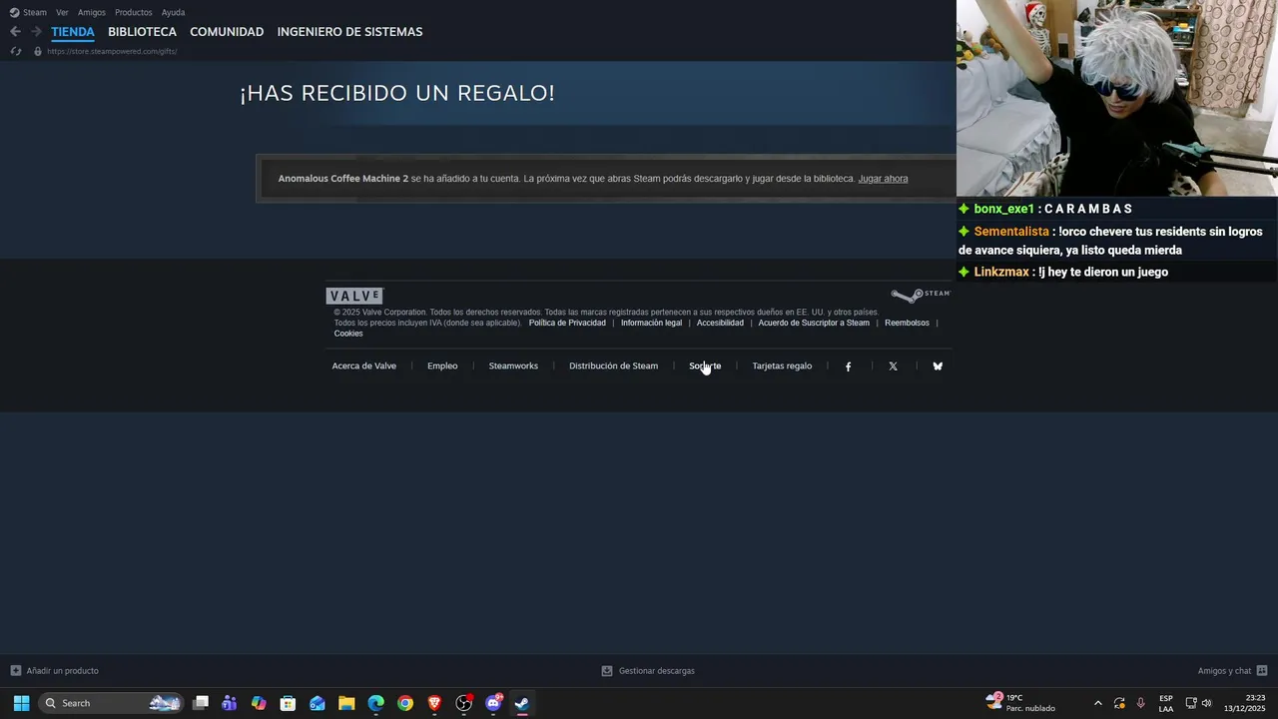Screen dimensions: 1278x719
Task: Click Amigos y chat label
Action: (x=1224, y=671)
